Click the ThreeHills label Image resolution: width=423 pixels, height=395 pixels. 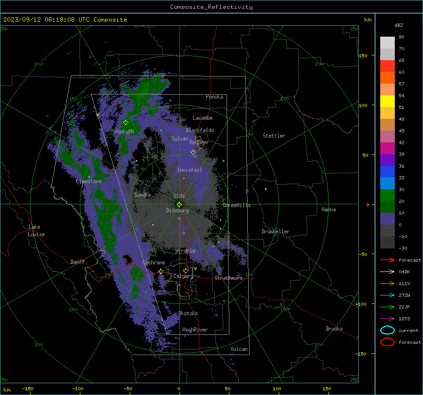coord(236,205)
